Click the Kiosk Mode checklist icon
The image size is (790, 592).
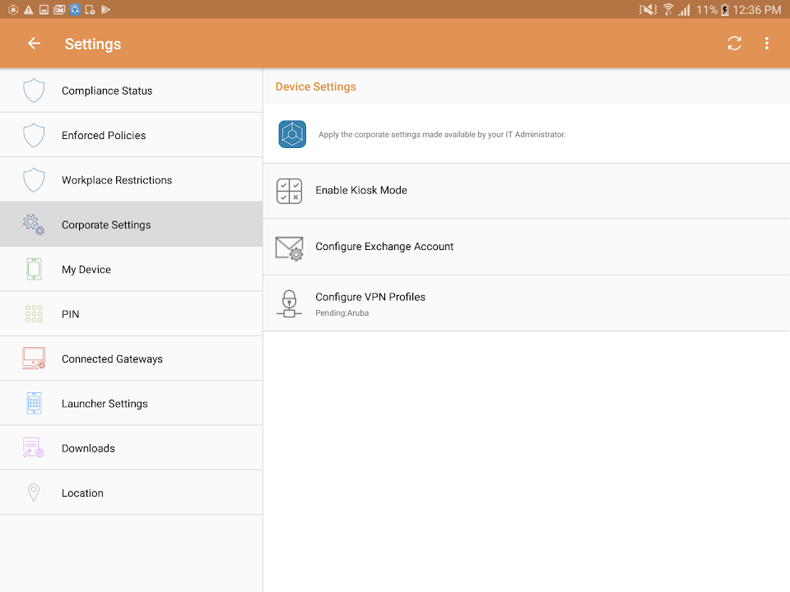(x=289, y=191)
